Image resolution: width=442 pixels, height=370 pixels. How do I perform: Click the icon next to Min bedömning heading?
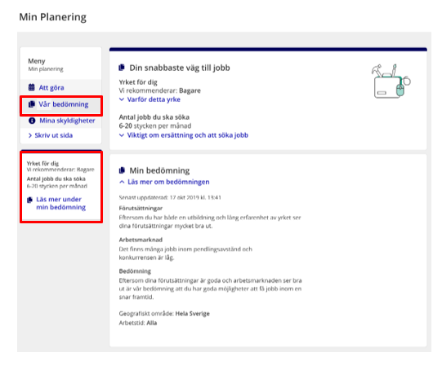(x=122, y=170)
